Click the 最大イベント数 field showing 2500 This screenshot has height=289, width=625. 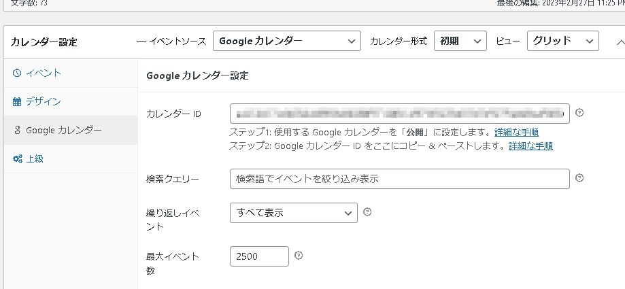pyautogui.click(x=259, y=256)
